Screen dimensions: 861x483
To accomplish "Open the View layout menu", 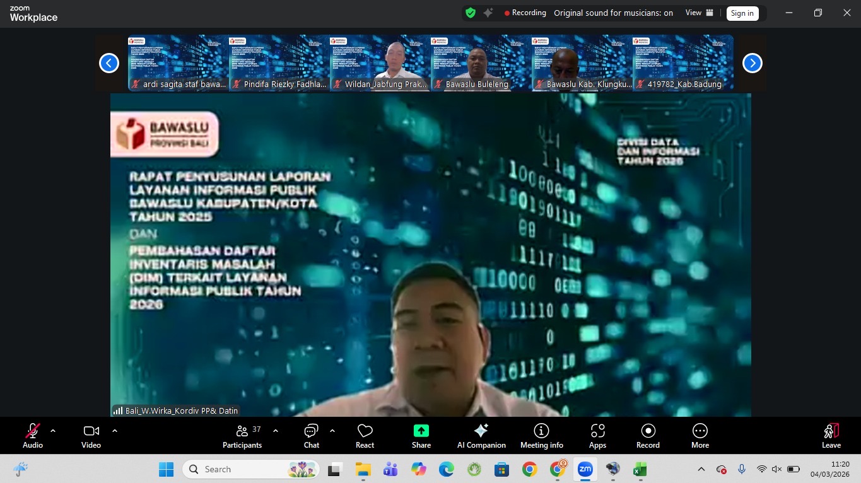I will tap(700, 13).
